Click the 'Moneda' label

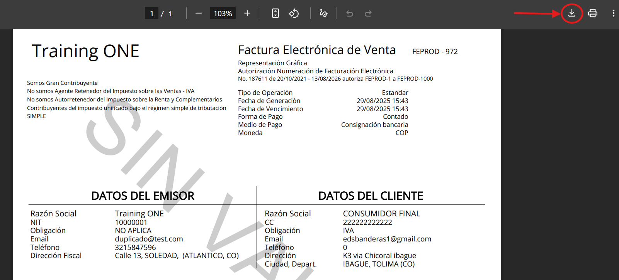click(x=250, y=133)
